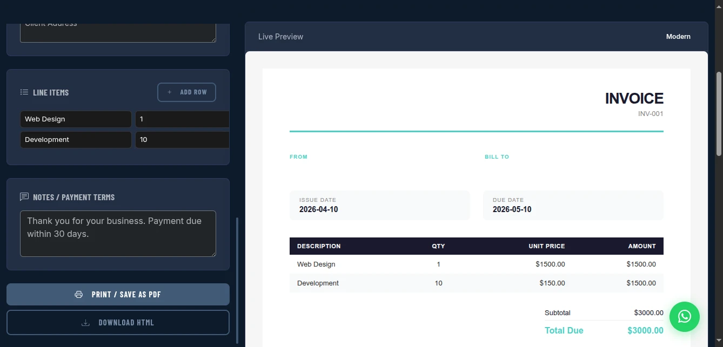Click the INVOICE title in the preview

(634, 98)
